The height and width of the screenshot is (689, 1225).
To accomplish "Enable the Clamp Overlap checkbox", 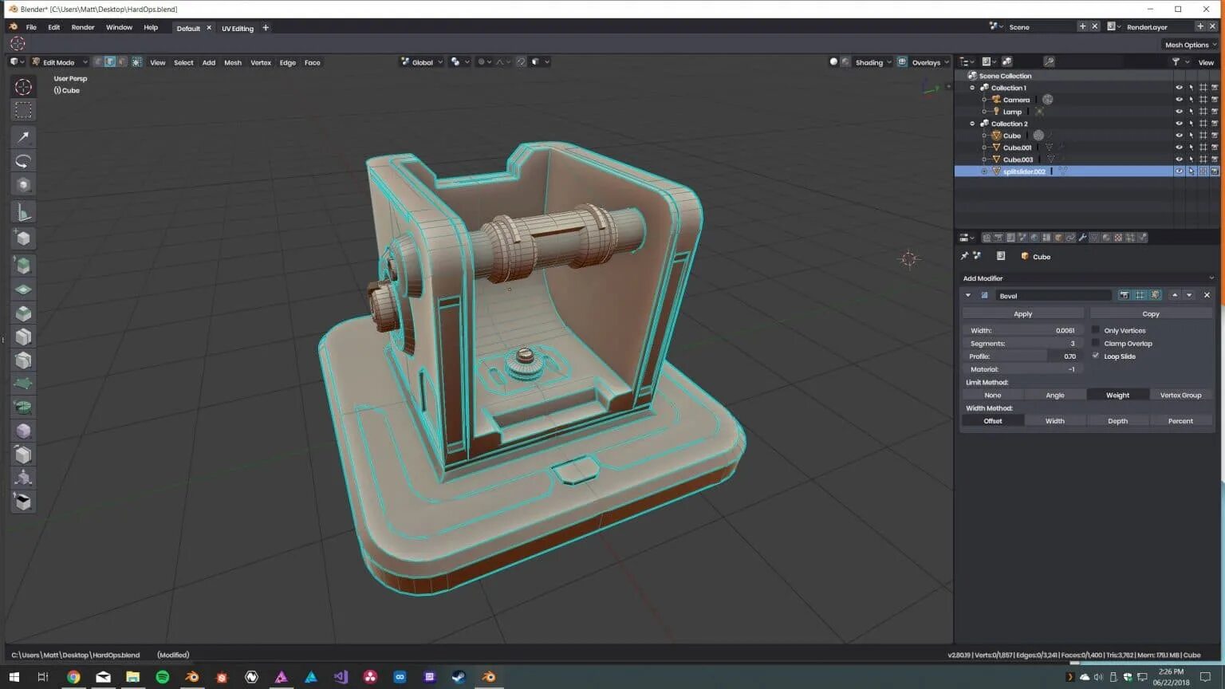I will click(x=1096, y=343).
